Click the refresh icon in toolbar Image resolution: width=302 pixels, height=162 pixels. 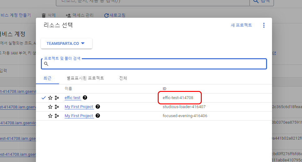106,15
